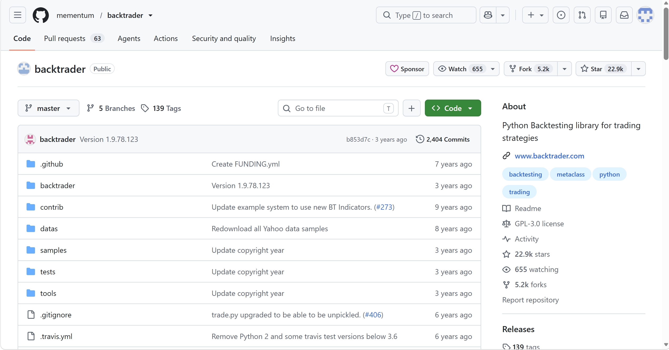Go to GitHub home via Octocat logo
Image resolution: width=669 pixels, height=350 pixels.
(41, 15)
